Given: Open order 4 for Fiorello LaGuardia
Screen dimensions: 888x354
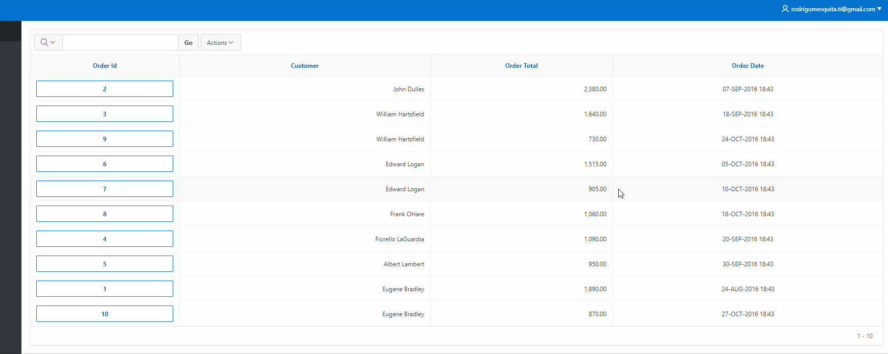Looking at the screenshot, I should click(105, 239).
